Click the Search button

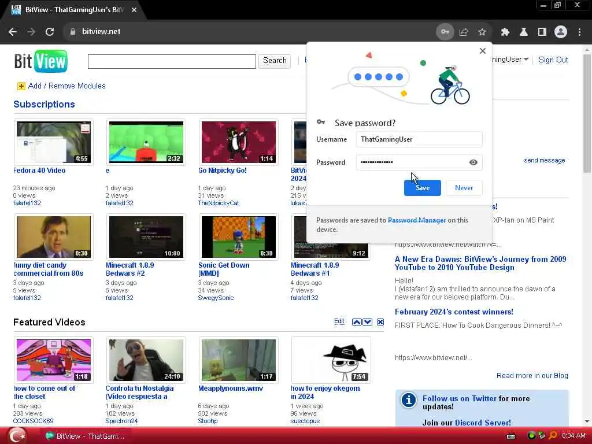[275, 61]
